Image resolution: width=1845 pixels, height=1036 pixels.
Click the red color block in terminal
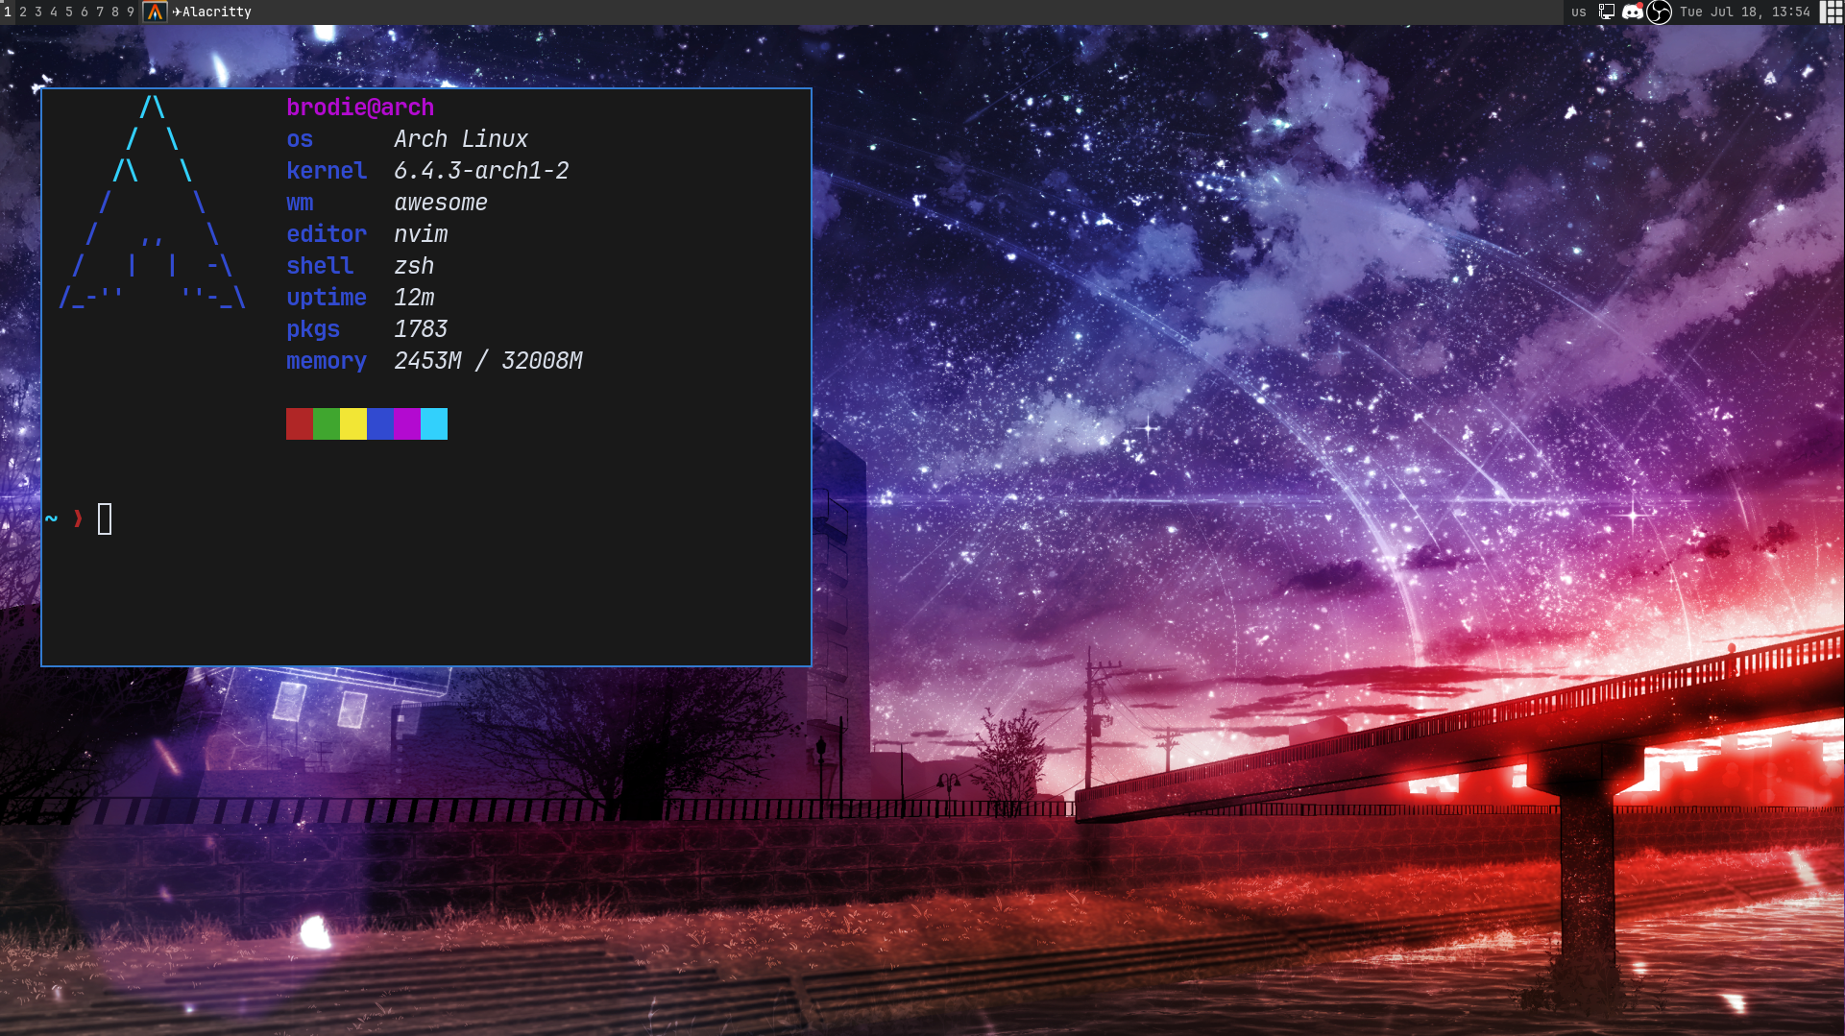[x=300, y=423]
